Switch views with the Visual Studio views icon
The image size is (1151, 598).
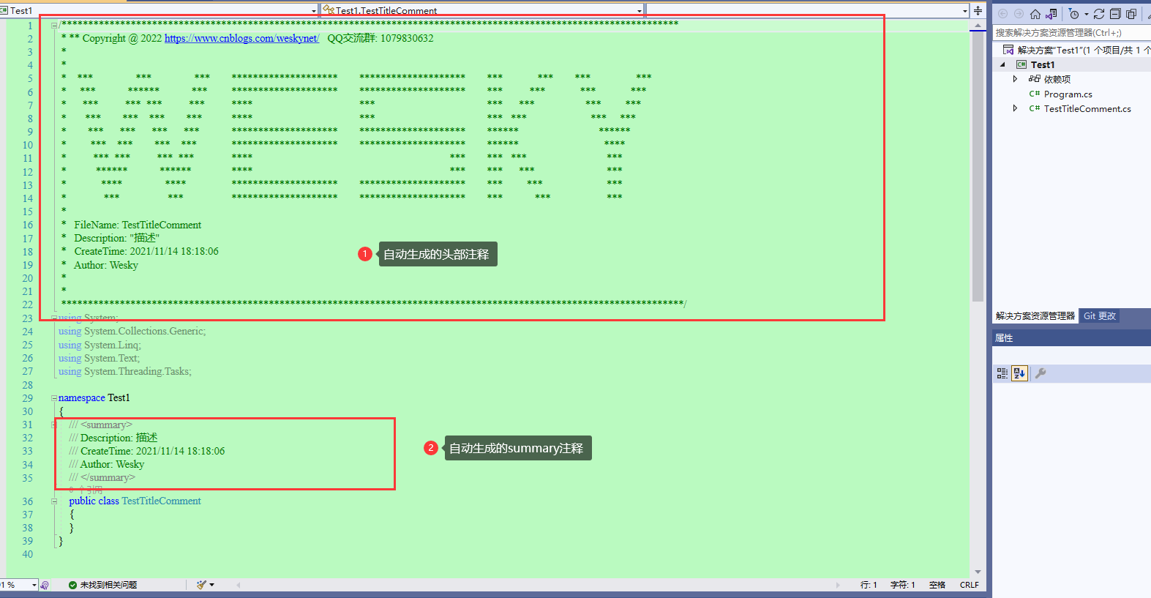coord(1051,14)
